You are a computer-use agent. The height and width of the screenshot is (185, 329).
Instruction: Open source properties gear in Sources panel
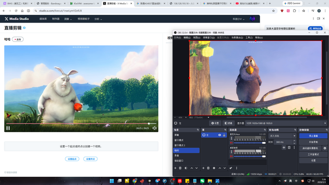[x=214, y=168]
